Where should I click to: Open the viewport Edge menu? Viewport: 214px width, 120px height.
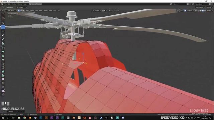coord(50,11)
